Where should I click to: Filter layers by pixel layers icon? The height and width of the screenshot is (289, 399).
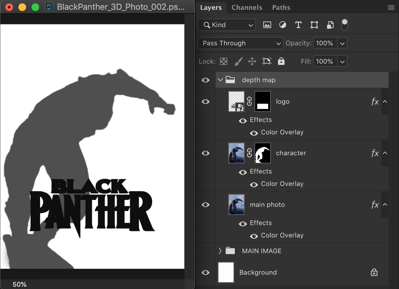pyautogui.click(x=267, y=25)
